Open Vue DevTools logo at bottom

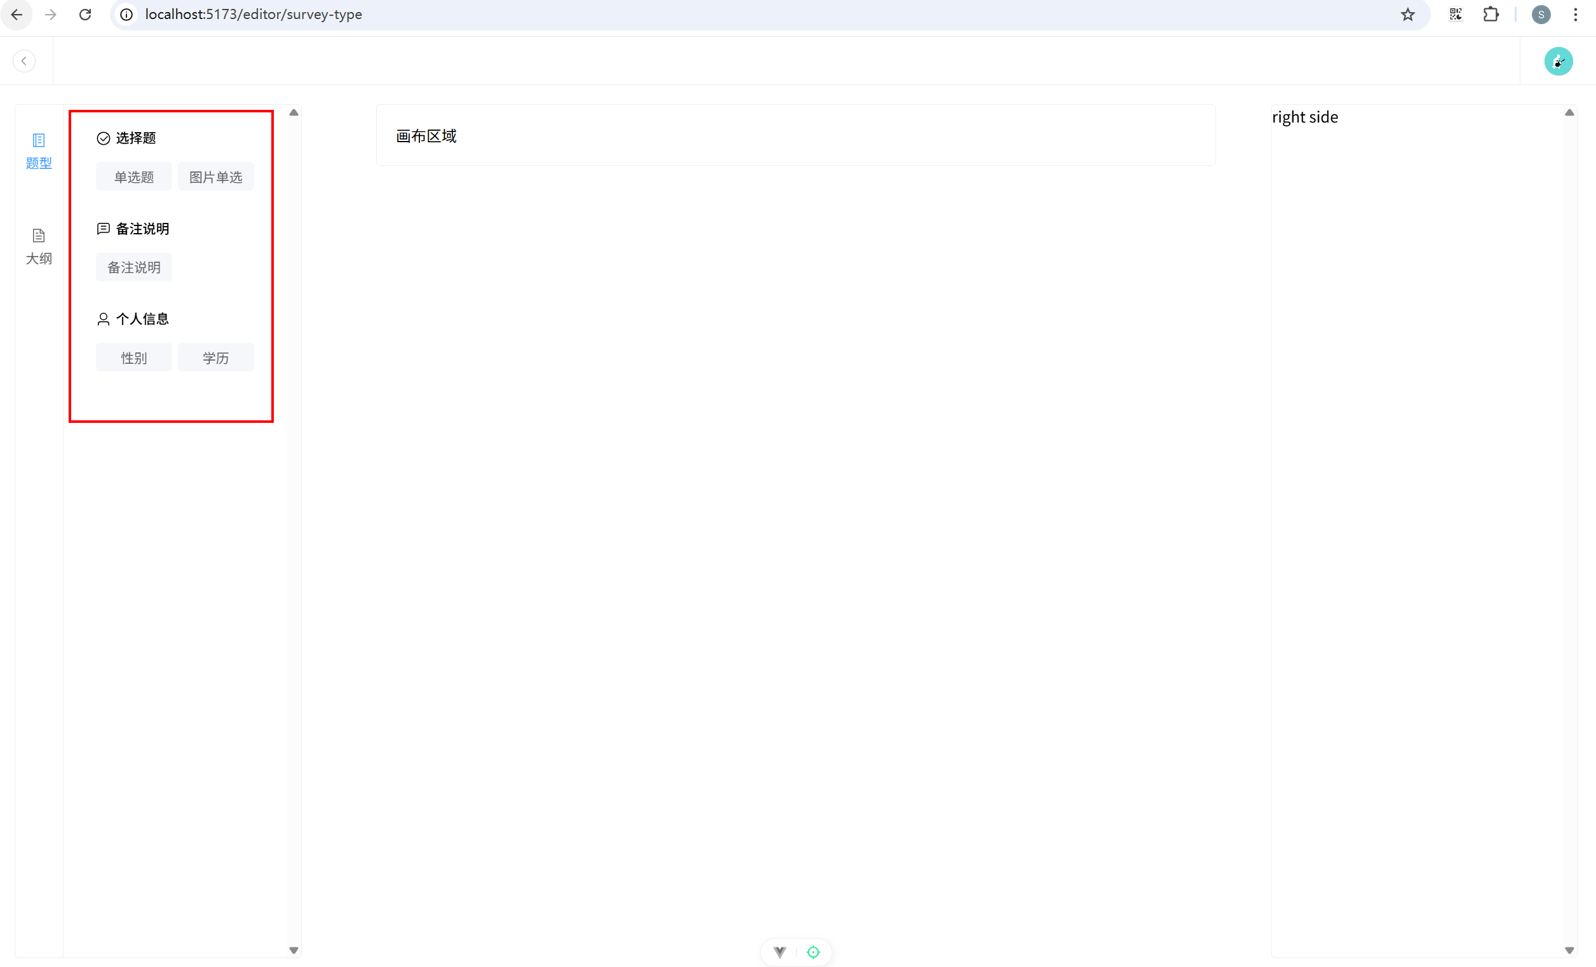(780, 952)
